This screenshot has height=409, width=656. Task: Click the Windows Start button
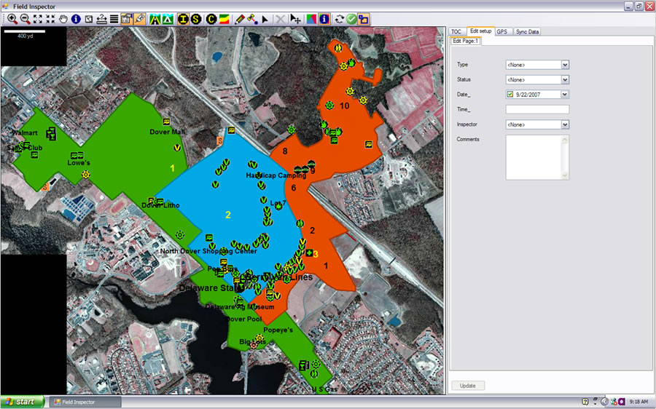22,402
